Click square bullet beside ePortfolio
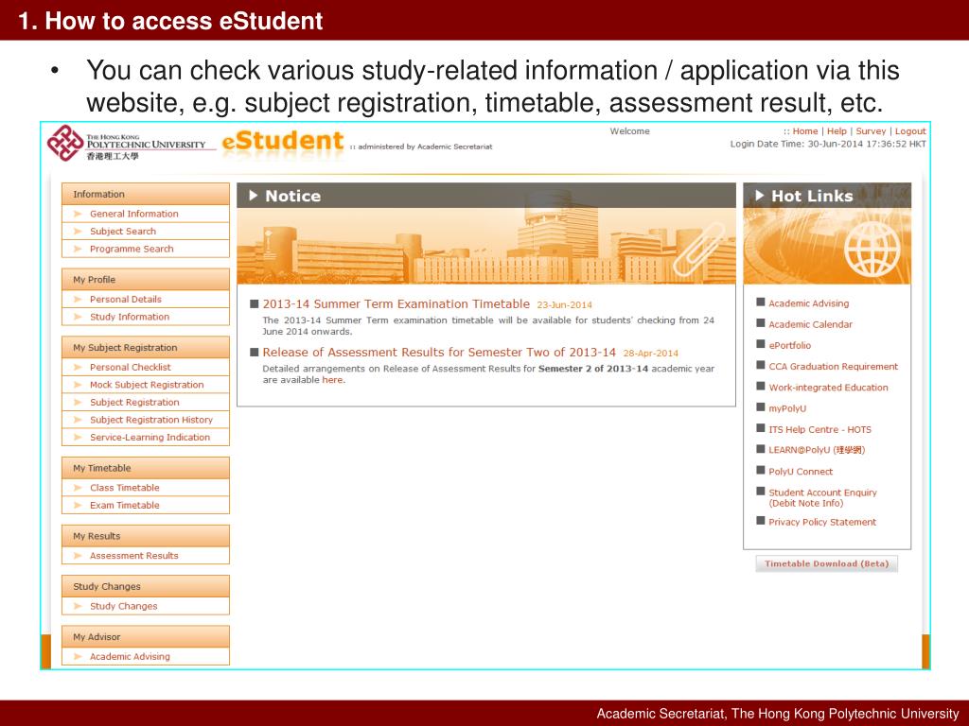Image resolution: width=969 pixels, height=726 pixels. pos(761,344)
